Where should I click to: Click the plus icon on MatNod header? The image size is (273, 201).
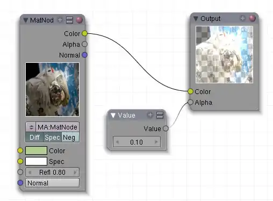point(60,20)
